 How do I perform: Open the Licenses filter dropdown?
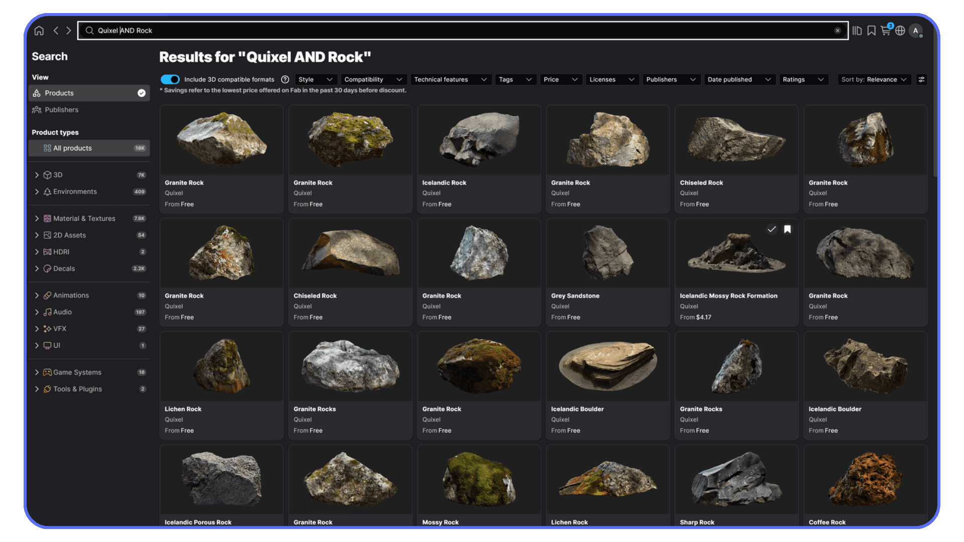point(612,80)
